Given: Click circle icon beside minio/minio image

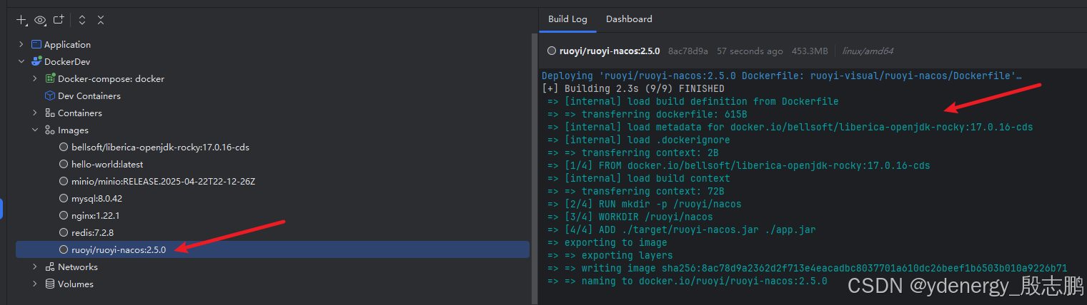Looking at the screenshot, I should pyautogui.click(x=64, y=181).
